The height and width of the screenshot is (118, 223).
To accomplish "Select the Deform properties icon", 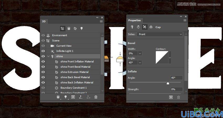I will point(138,27).
